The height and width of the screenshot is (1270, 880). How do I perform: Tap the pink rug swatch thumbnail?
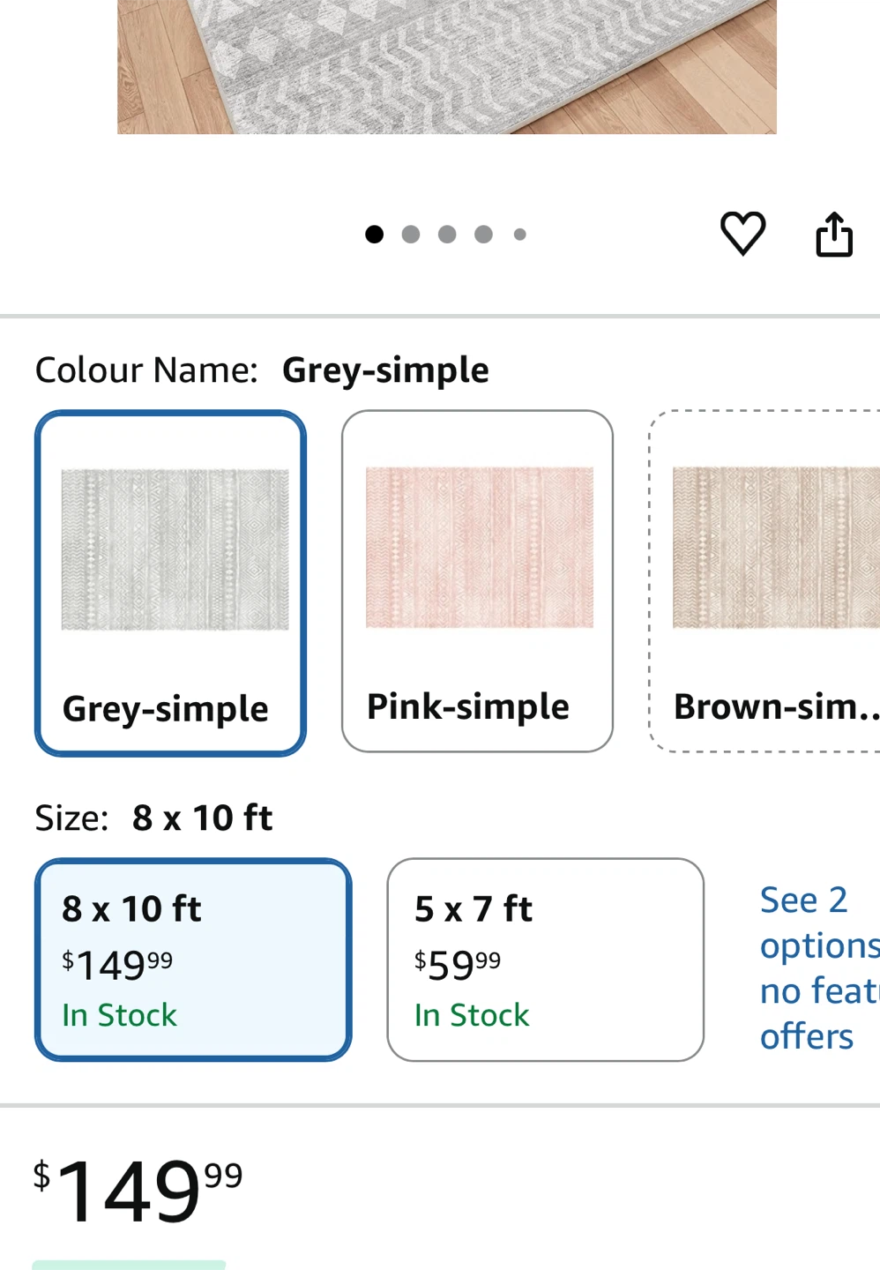coord(479,547)
